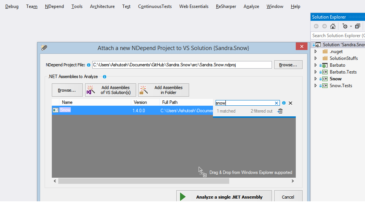Image resolution: width=365 pixels, height=202 pixels.
Task: Open the Architecture menu
Action: 102,6
